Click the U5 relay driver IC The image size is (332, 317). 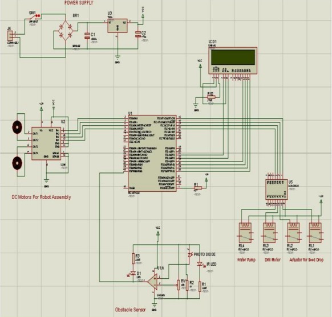[277, 190]
